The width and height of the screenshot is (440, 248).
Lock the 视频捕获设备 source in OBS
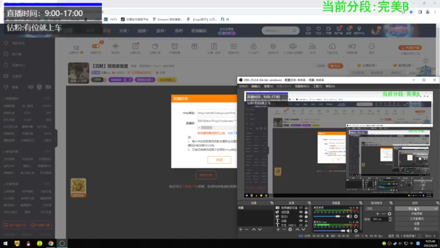(306, 208)
